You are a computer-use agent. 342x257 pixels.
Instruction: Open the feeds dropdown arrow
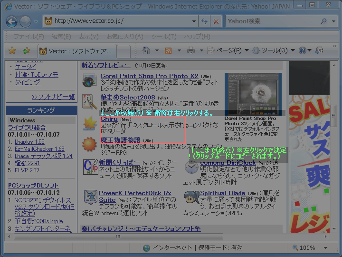[x=179, y=51]
